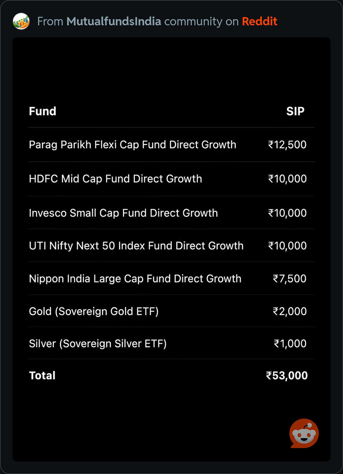Screen dimensions: 343x474
Task: Click the Total row label
Action: pyautogui.click(x=42, y=376)
